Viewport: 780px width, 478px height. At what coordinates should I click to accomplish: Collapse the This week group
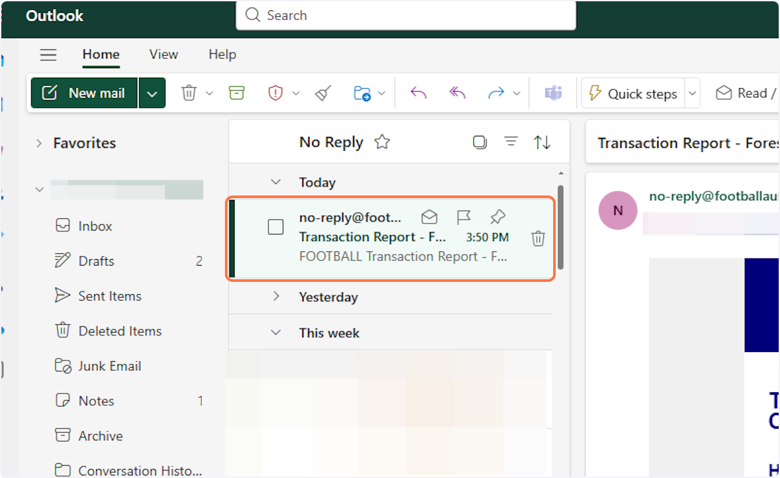(x=276, y=333)
